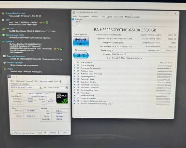The image size is (186, 148).
Task: Switch to the Mainboard tab in CPU-Z
Action: pyautogui.click(x=20, y=81)
